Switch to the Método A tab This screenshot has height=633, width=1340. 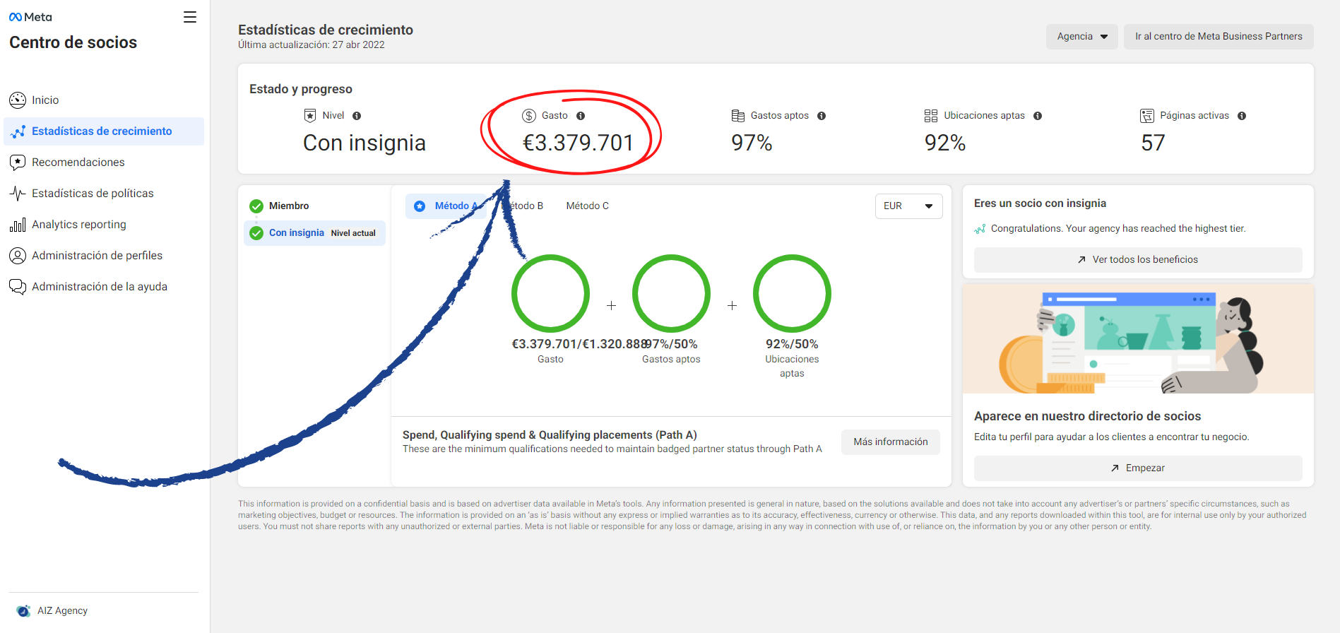point(447,206)
